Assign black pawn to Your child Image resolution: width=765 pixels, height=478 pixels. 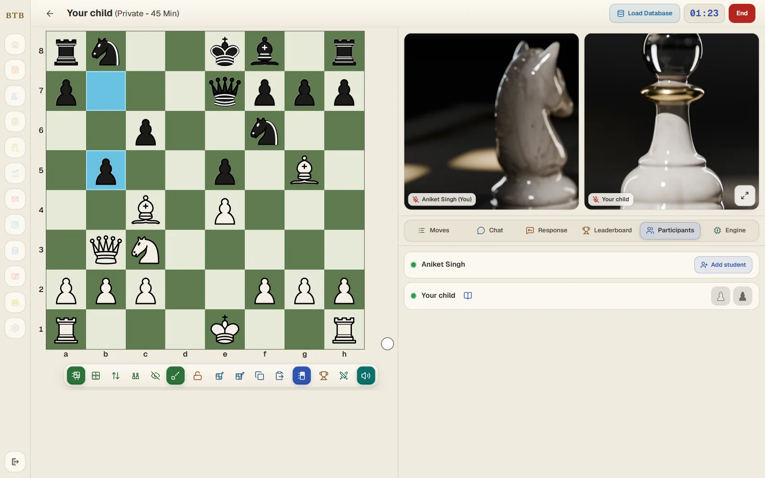743,296
